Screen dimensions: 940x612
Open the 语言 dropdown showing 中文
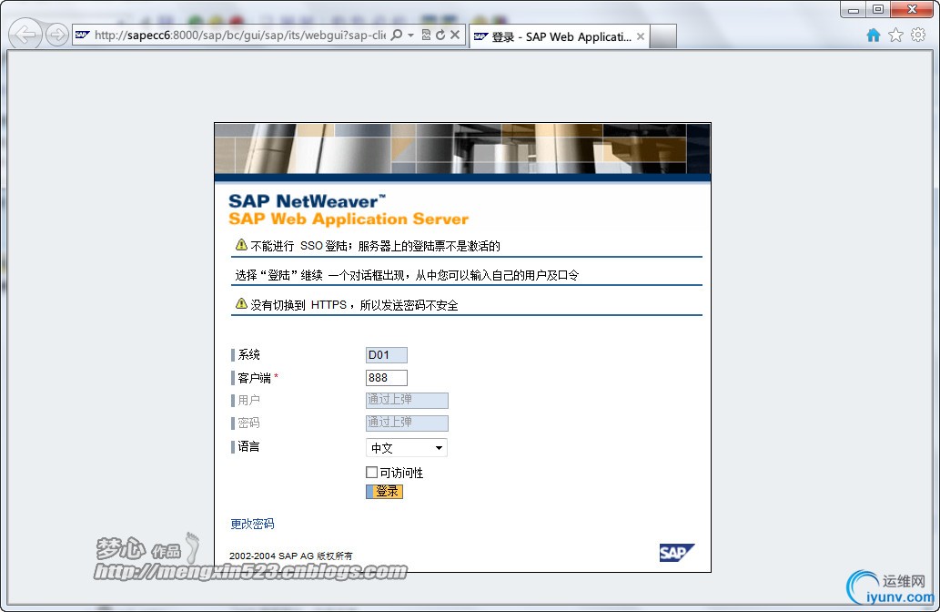407,447
